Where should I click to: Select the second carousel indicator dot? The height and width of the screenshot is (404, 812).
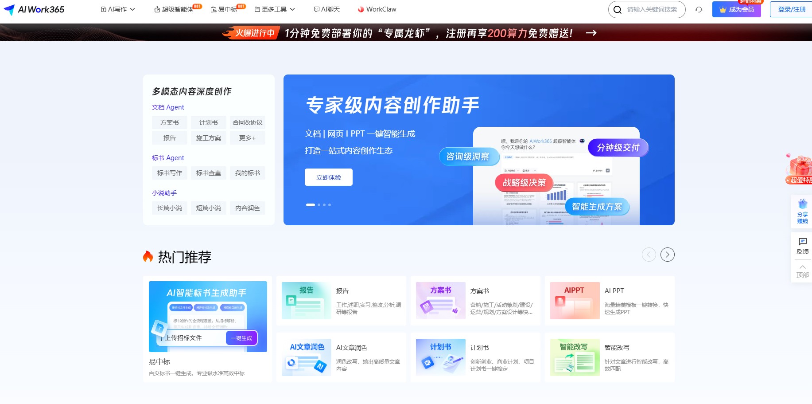319,205
